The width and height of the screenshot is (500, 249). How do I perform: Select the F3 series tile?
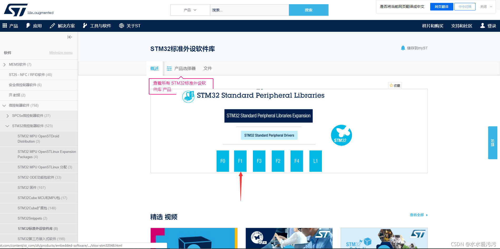pos(259,161)
